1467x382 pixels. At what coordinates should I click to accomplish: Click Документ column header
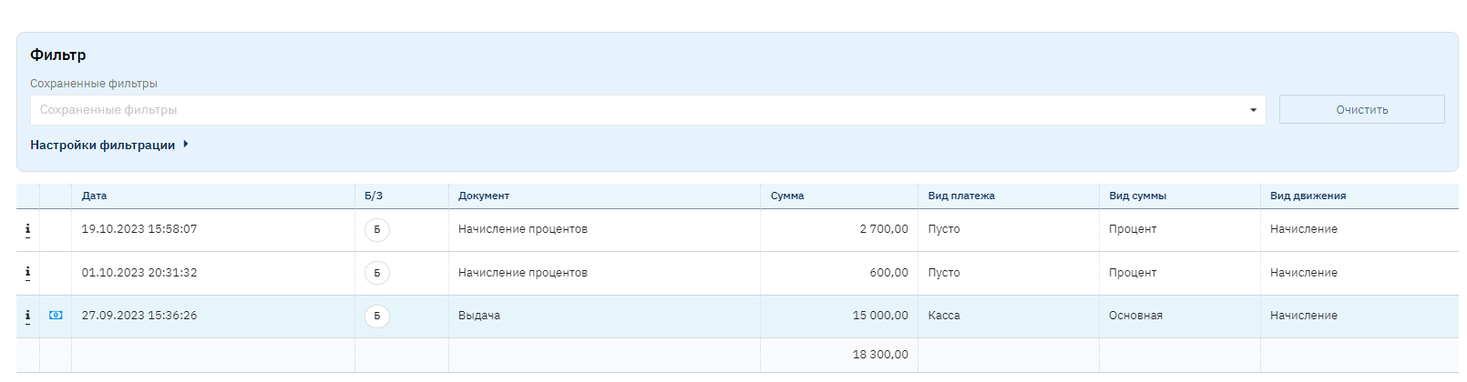[x=484, y=196]
